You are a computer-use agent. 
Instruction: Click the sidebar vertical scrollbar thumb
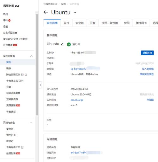[x=37, y=65]
